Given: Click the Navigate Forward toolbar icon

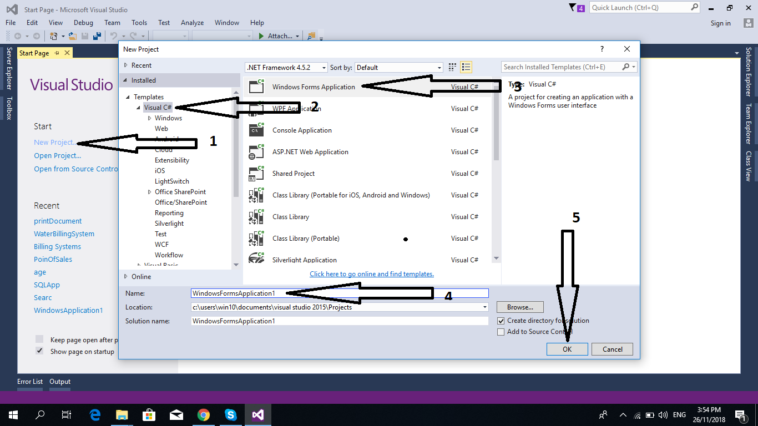Looking at the screenshot, I should 37,36.
